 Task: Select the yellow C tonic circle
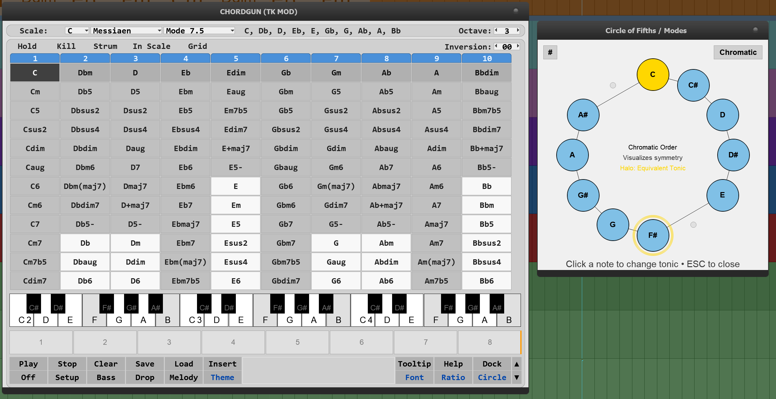pos(653,74)
